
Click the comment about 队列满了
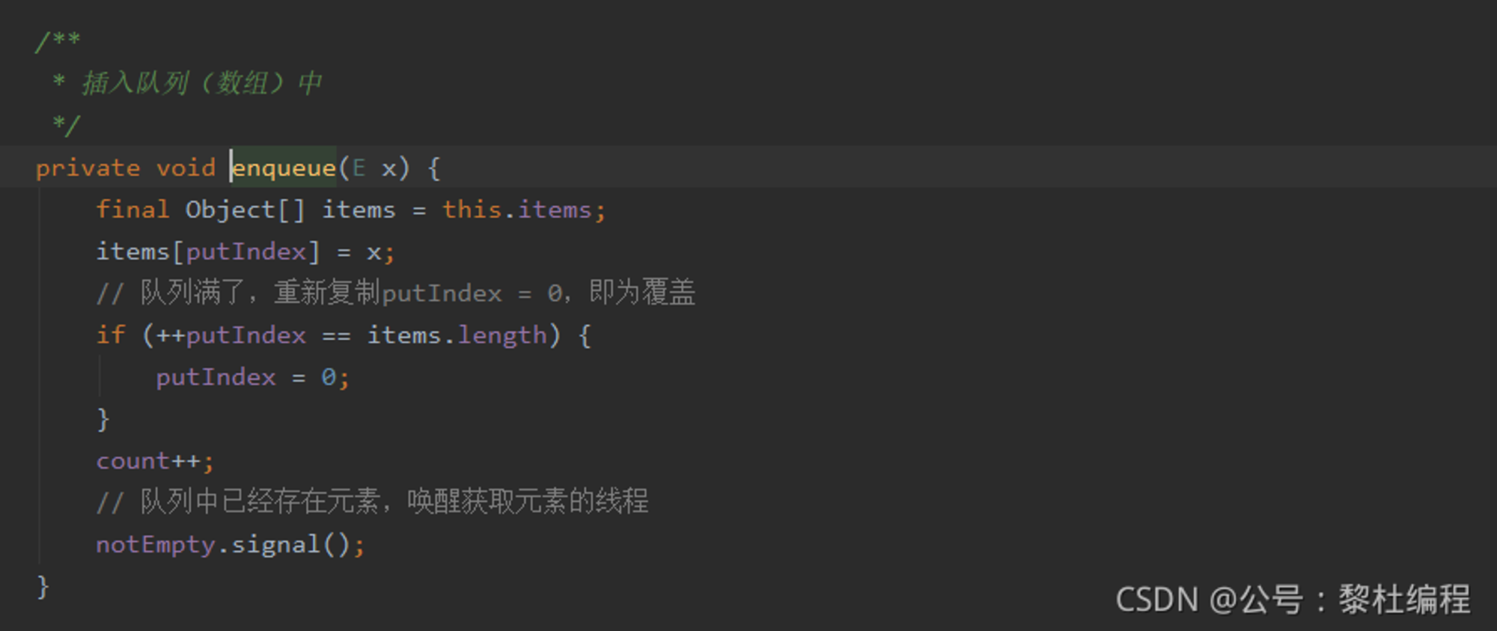pos(396,293)
